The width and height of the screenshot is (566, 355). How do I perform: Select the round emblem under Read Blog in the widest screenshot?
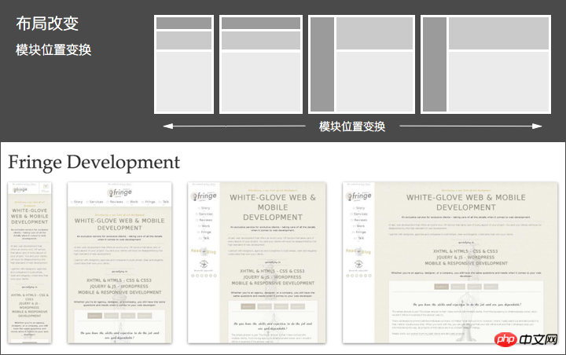point(358,264)
